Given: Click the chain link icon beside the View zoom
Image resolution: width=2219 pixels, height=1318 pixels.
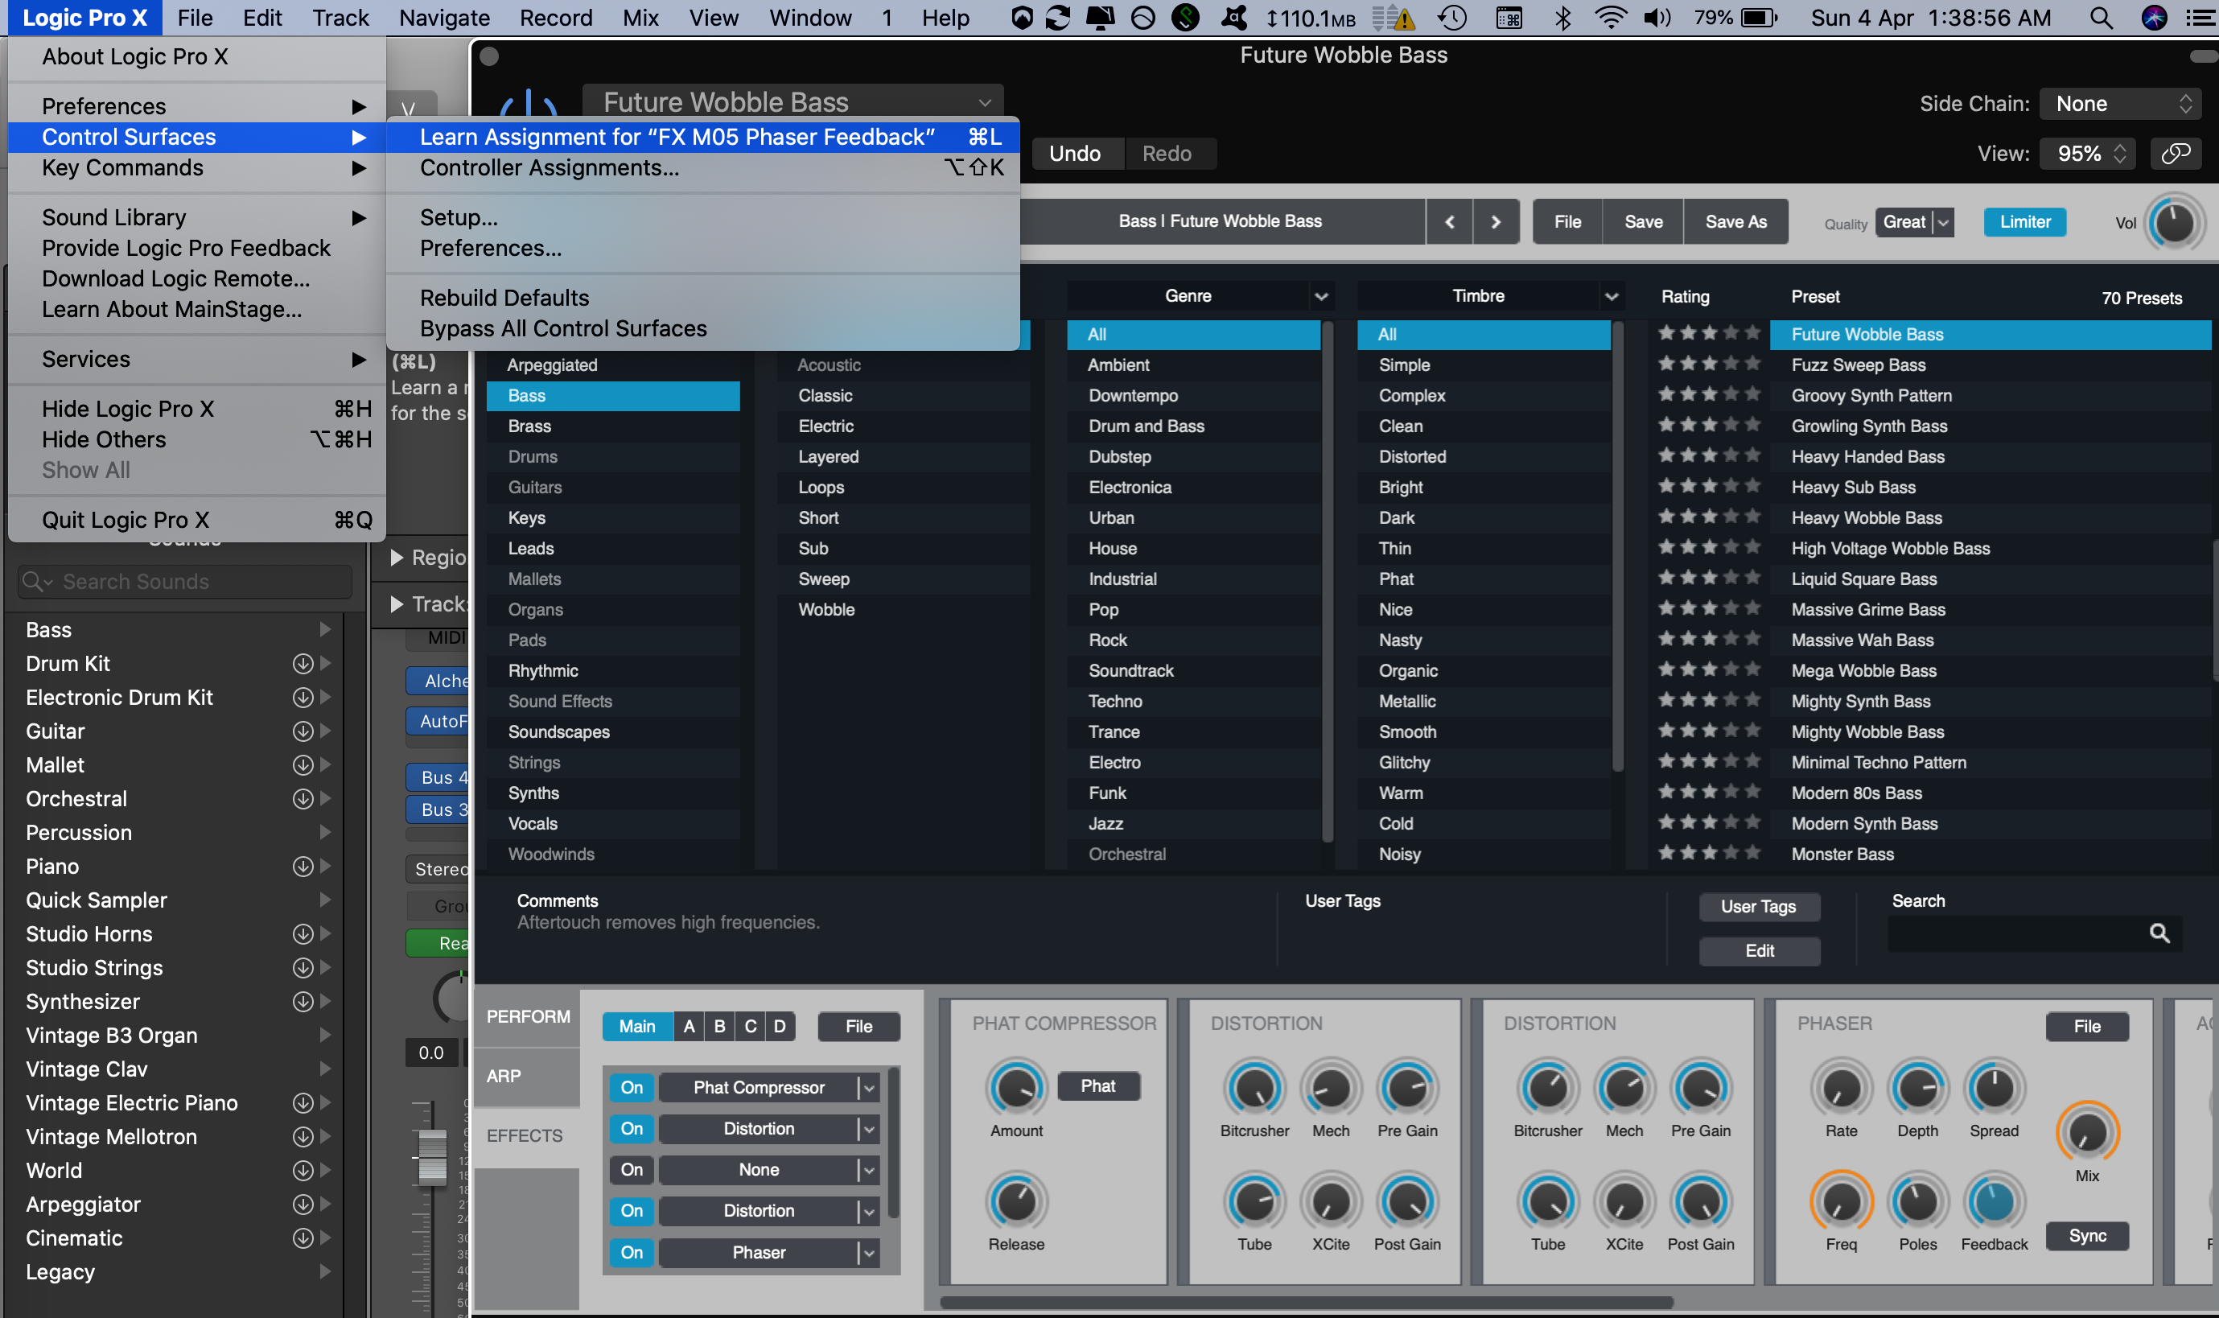Looking at the screenshot, I should tap(2175, 153).
